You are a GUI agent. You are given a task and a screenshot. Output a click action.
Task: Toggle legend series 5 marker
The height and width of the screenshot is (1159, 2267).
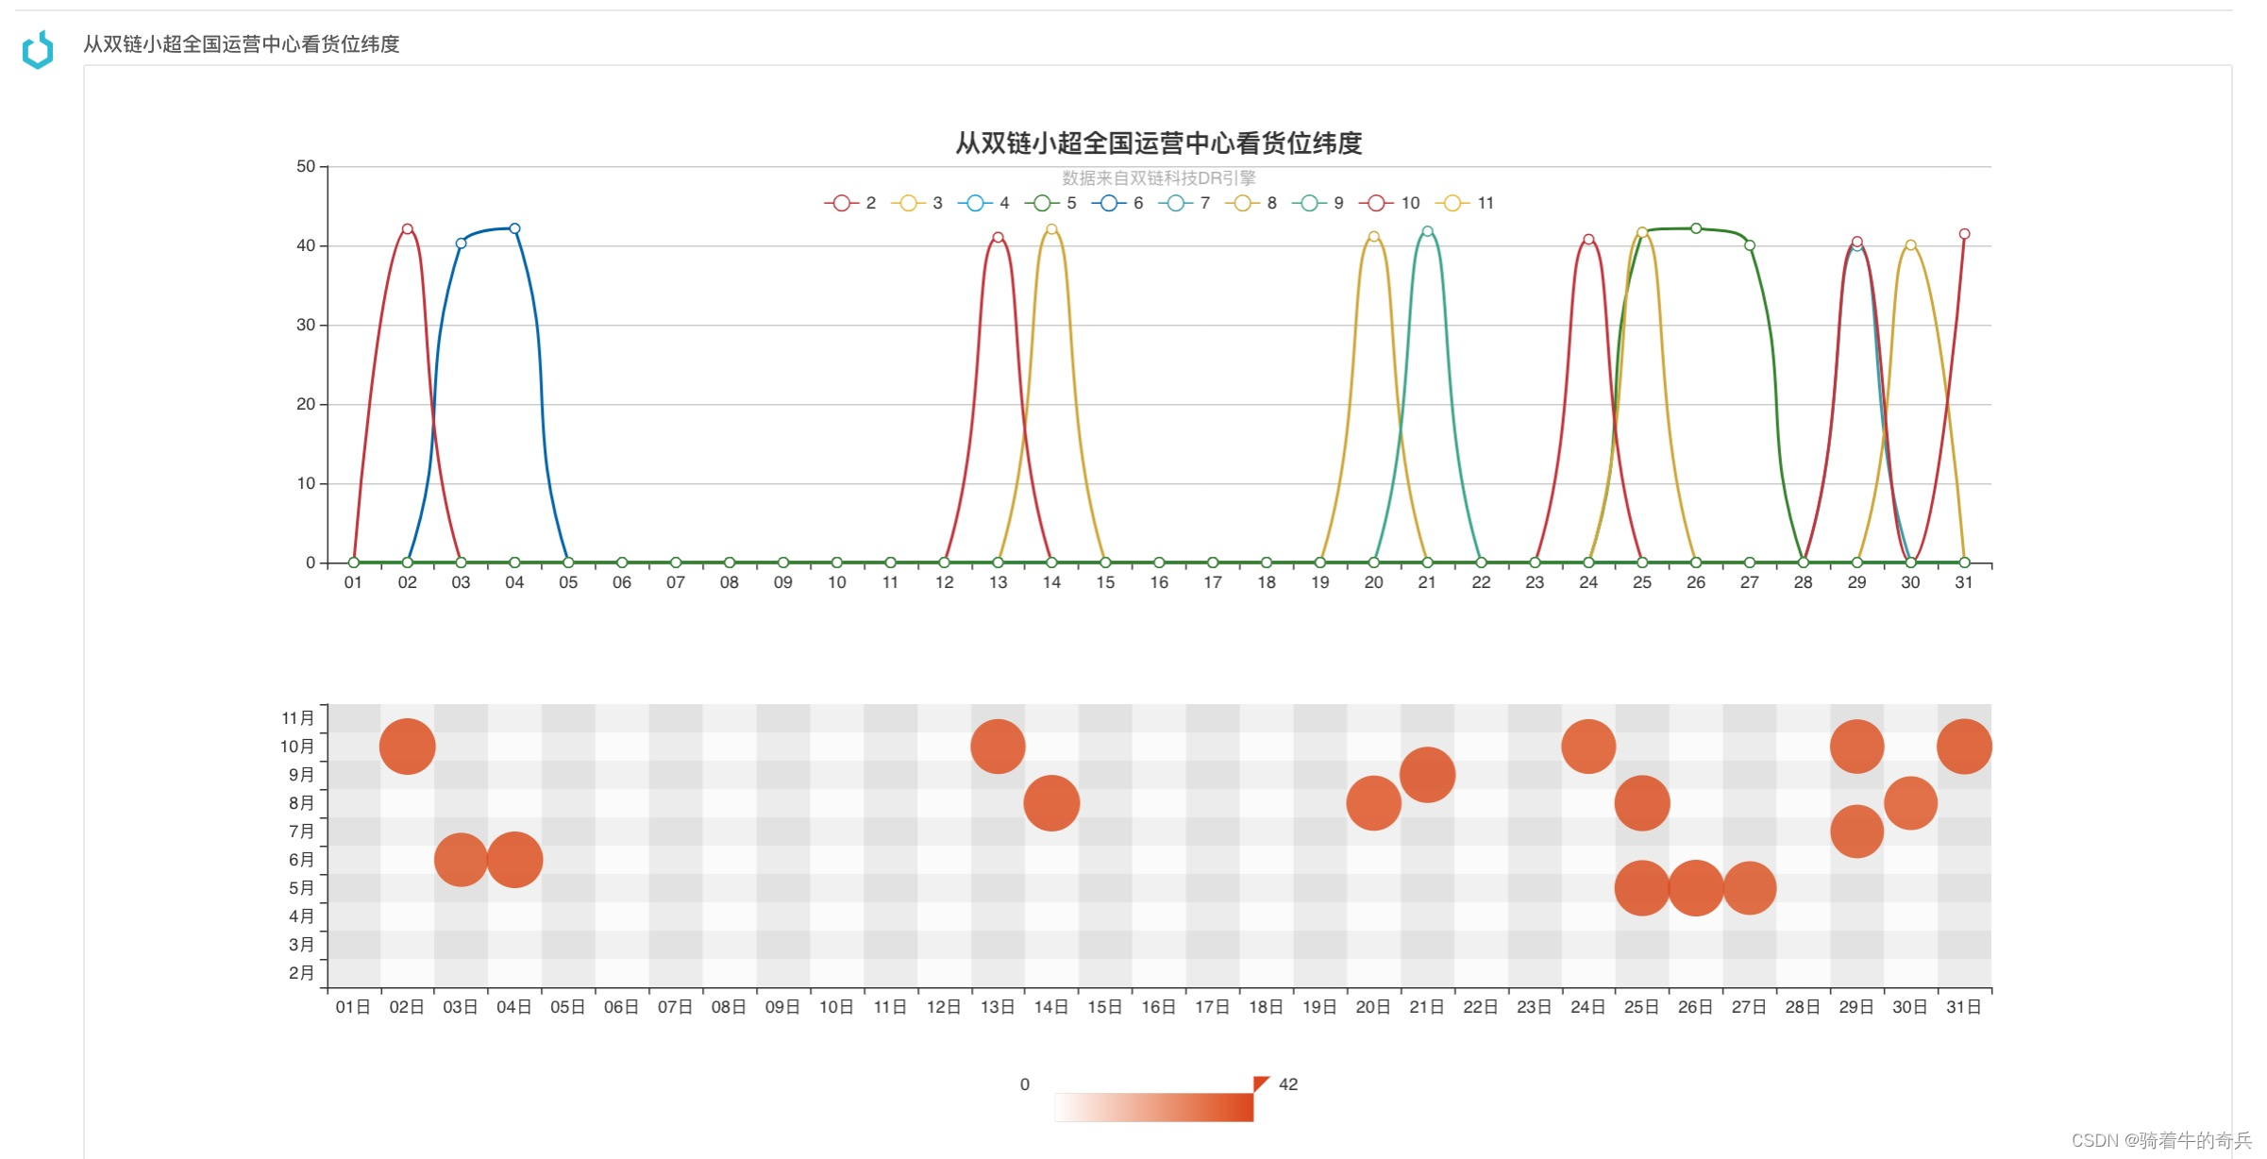(1042, 203)
